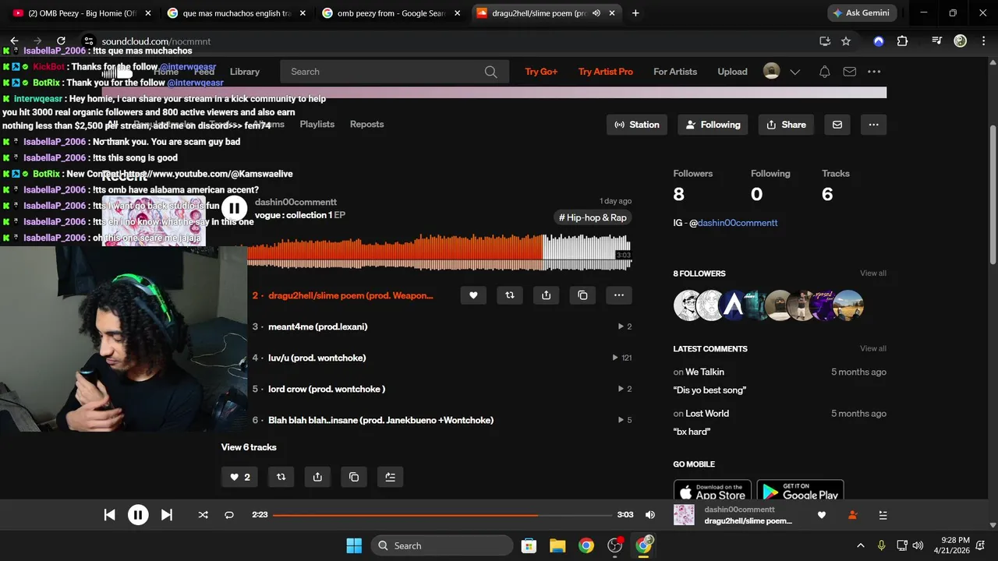Viewport: 998px width, 561px height.
Task: Mute the volume speaker icon
Action: click(x=650, y=515)
